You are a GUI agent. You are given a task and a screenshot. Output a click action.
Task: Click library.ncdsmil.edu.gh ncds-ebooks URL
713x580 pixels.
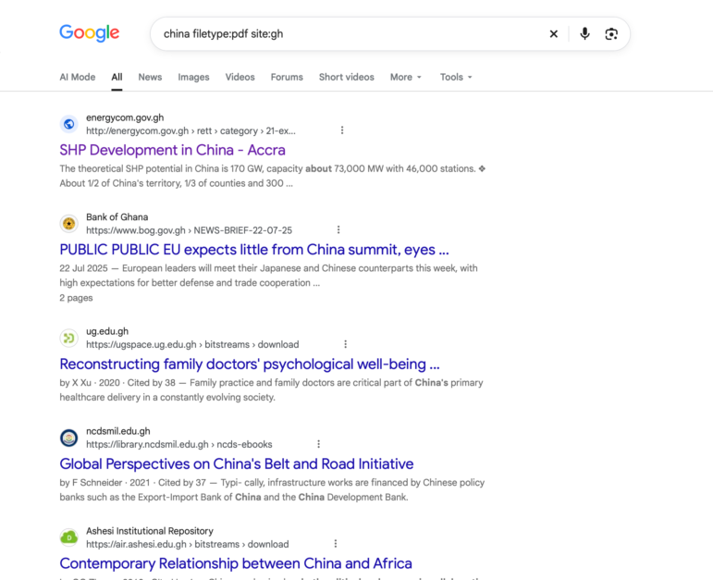point(179,444)
